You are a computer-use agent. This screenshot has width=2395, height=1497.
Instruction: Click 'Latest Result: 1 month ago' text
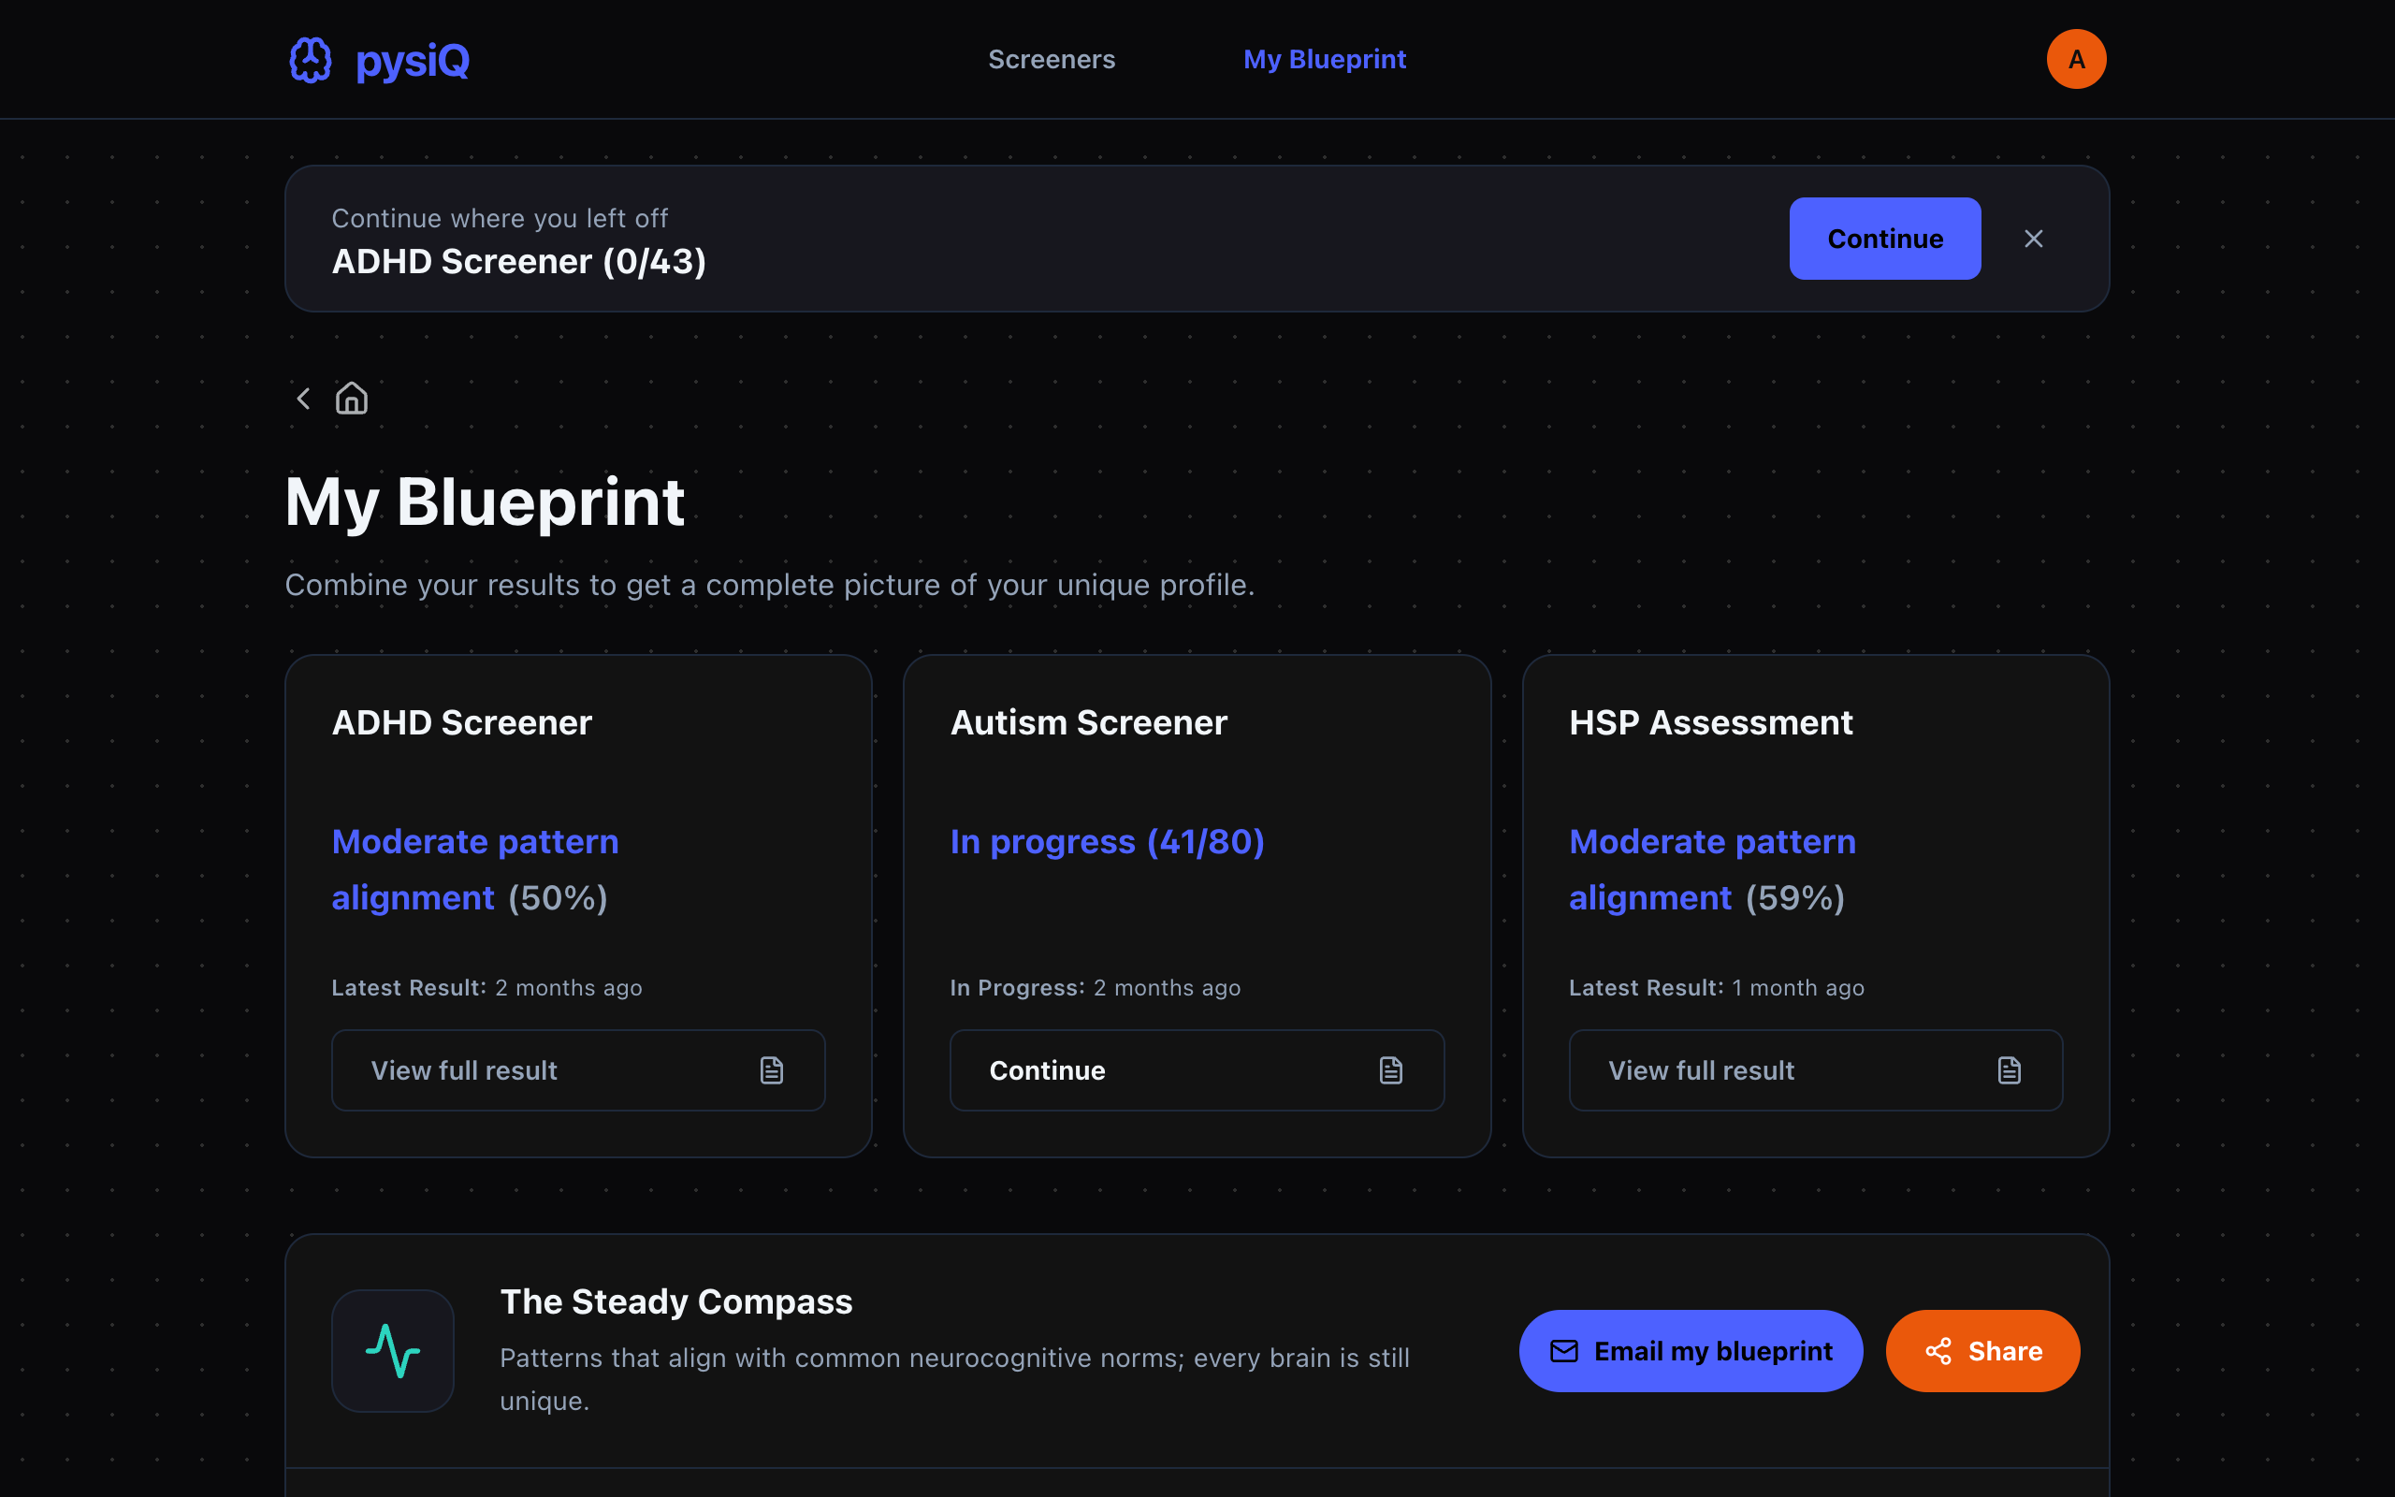pos(1716,988)
